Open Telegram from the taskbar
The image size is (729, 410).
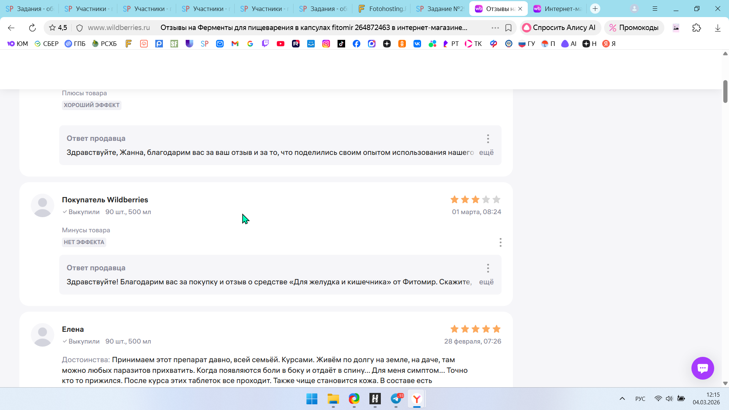396,399
